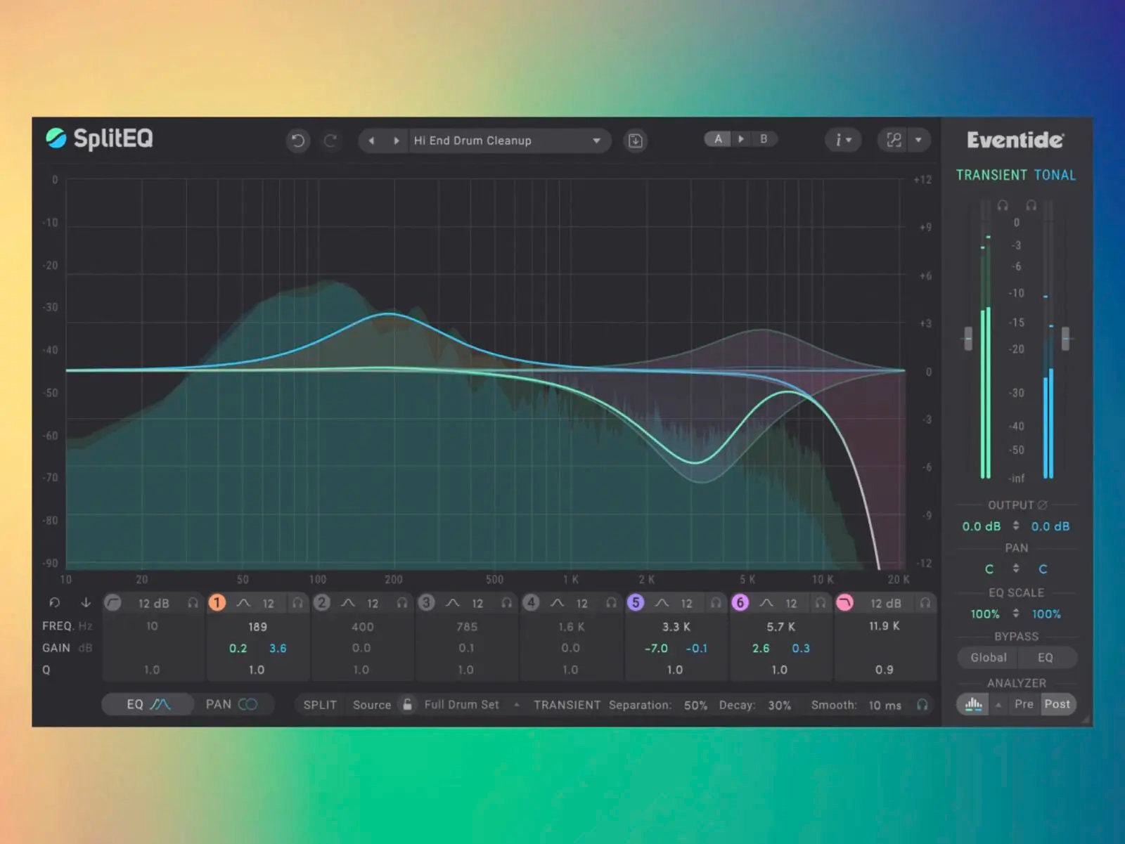Toggle band 1 on or off

pyautogui.click(x=217, y=603)
